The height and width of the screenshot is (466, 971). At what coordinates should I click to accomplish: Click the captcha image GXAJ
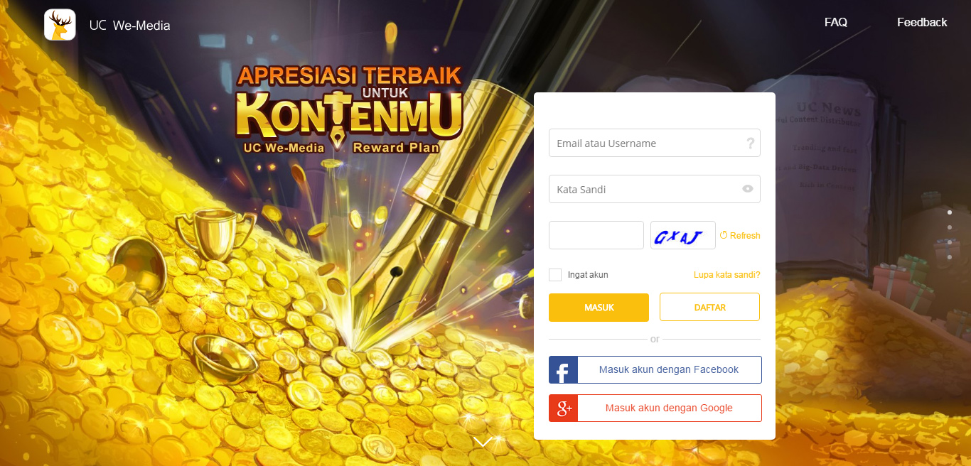[x=682, y=235]
